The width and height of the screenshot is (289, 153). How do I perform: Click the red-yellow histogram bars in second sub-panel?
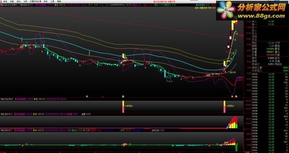(x=233, y=123)
